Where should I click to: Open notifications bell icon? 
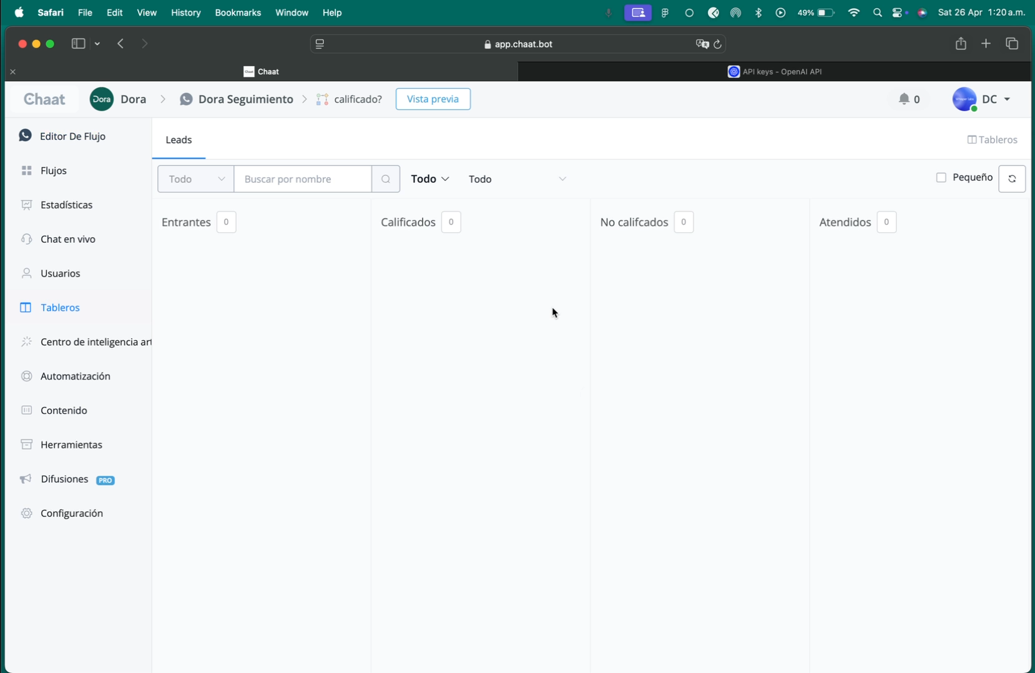coord(904,99)
